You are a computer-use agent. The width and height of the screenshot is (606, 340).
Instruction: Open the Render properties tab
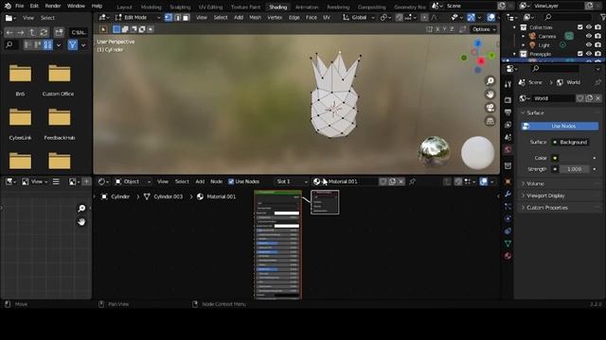click(x=508, y=100)
